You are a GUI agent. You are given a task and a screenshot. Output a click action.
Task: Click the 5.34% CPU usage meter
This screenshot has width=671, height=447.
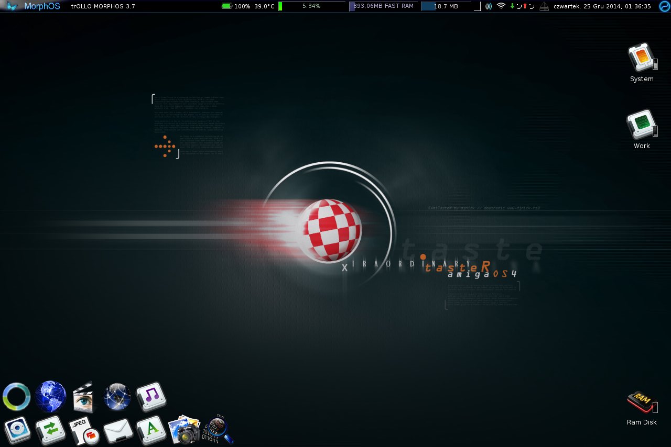(311, 6)
